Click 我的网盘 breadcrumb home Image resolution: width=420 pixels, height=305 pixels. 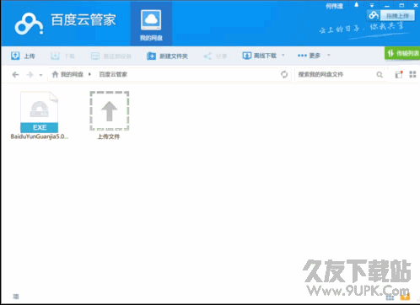coord(67,74)
